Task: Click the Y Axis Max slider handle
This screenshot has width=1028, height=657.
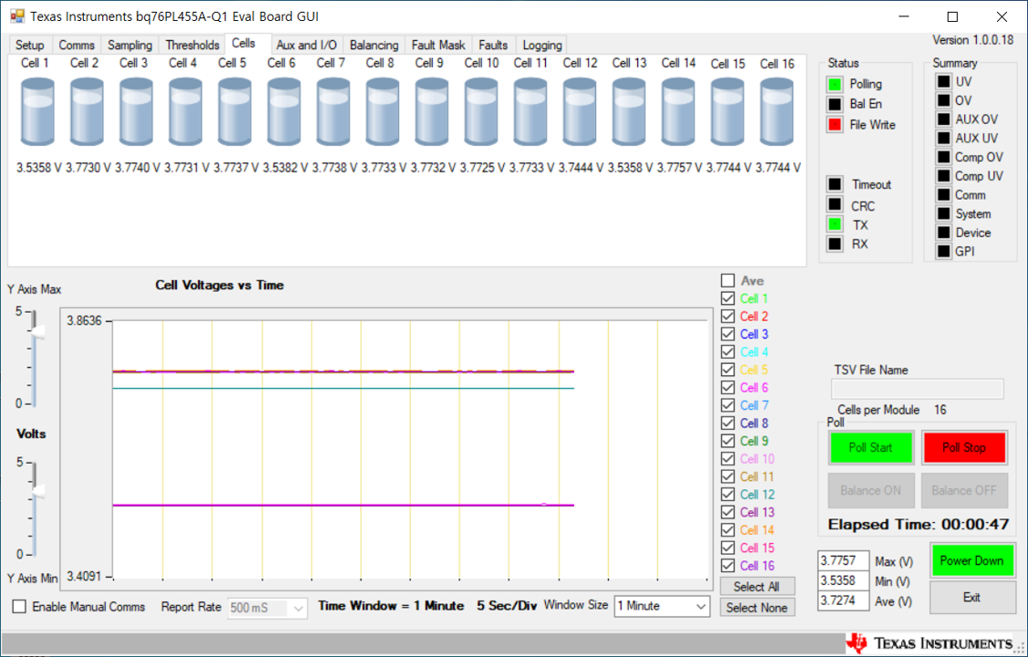Action: [x=38, y=332]
